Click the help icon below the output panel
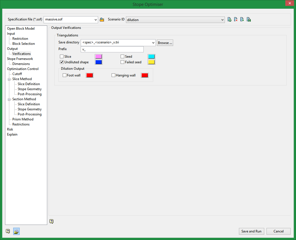Image resolution: width=296 pixels, height=240 pixels. (x=51, y=222)
